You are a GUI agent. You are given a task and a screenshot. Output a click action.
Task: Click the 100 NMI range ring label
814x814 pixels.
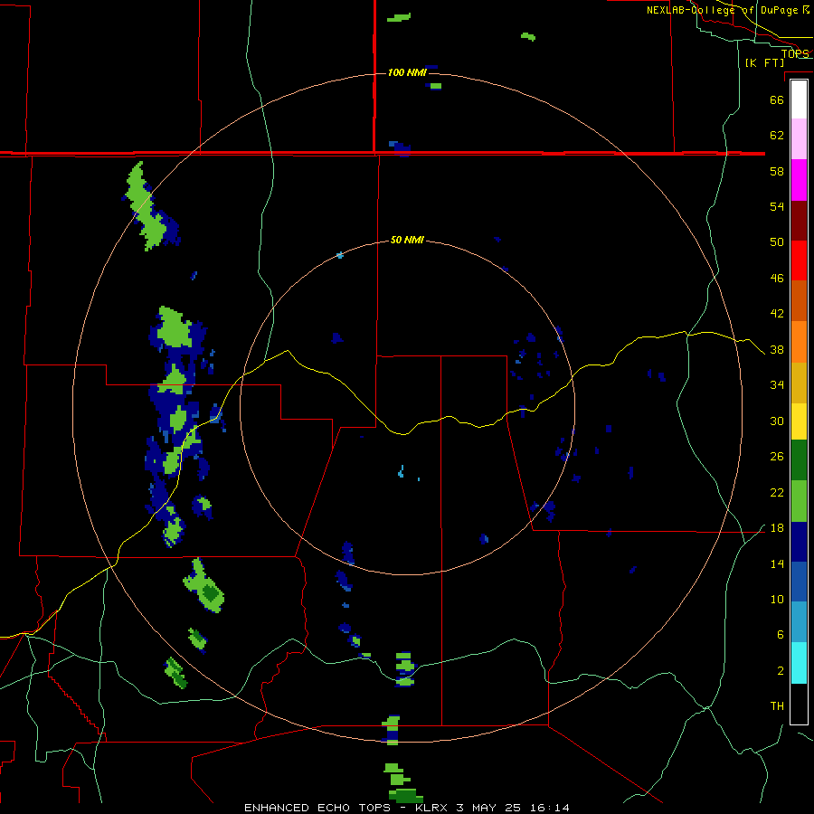(x=407, y=72)
